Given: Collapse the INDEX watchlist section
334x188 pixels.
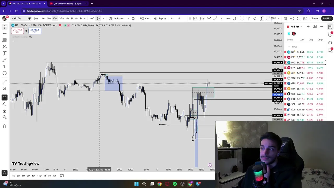Looking at the screenshot, I should pos(289,47).
